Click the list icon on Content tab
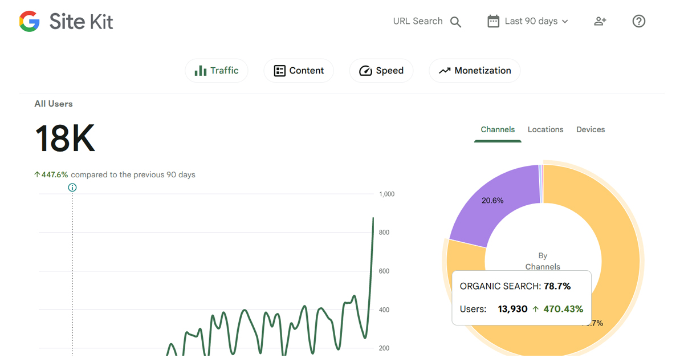The image size is (684, 358). click(x=279, y=70)
